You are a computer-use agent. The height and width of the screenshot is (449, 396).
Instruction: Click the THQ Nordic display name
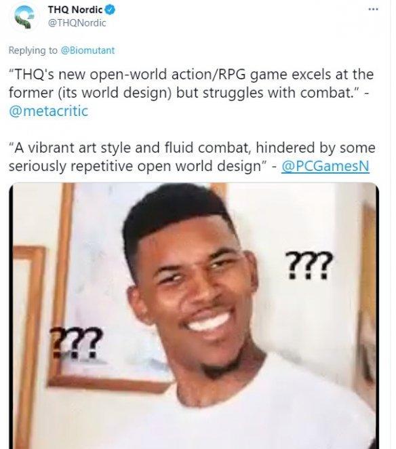(75, 9)
